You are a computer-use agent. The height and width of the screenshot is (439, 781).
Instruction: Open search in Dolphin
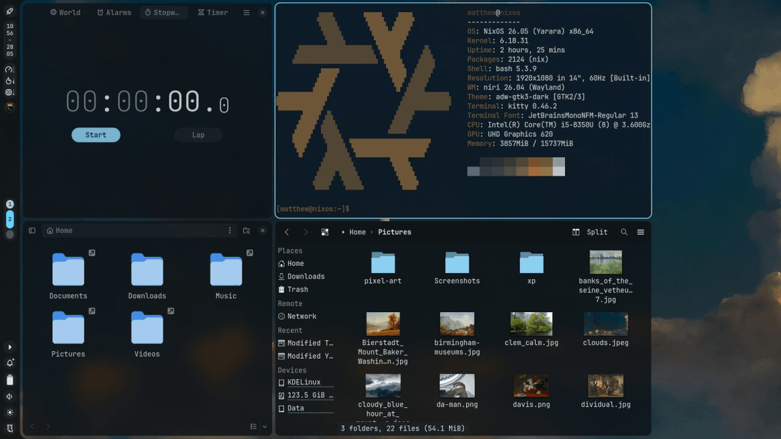[624, 232]
